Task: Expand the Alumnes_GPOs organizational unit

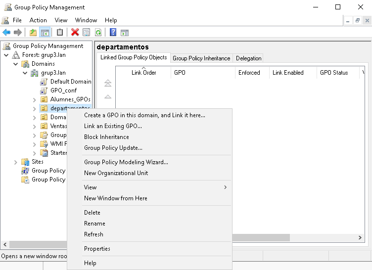Action: pyautogui.click(x=35, y=99)
